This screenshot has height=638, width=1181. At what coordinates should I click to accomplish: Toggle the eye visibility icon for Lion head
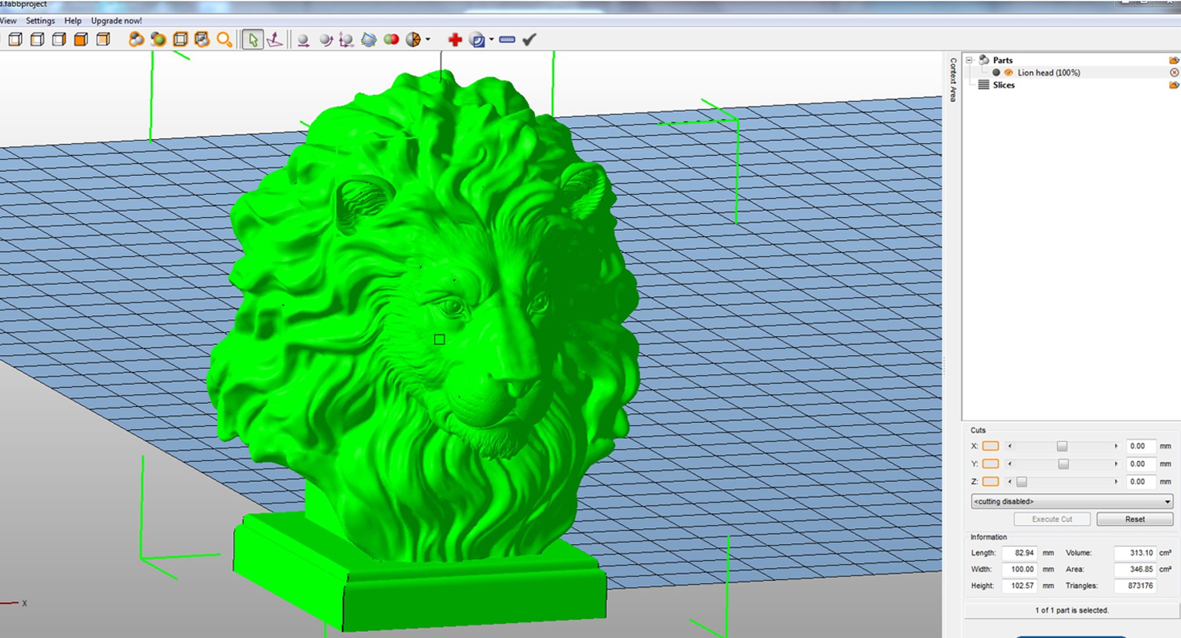(1008, 73)
